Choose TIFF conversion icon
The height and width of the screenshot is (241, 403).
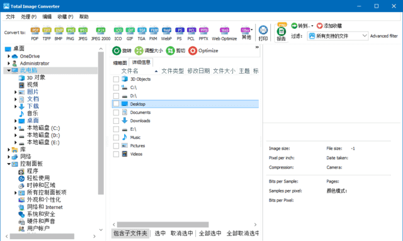tap(47, 33)
